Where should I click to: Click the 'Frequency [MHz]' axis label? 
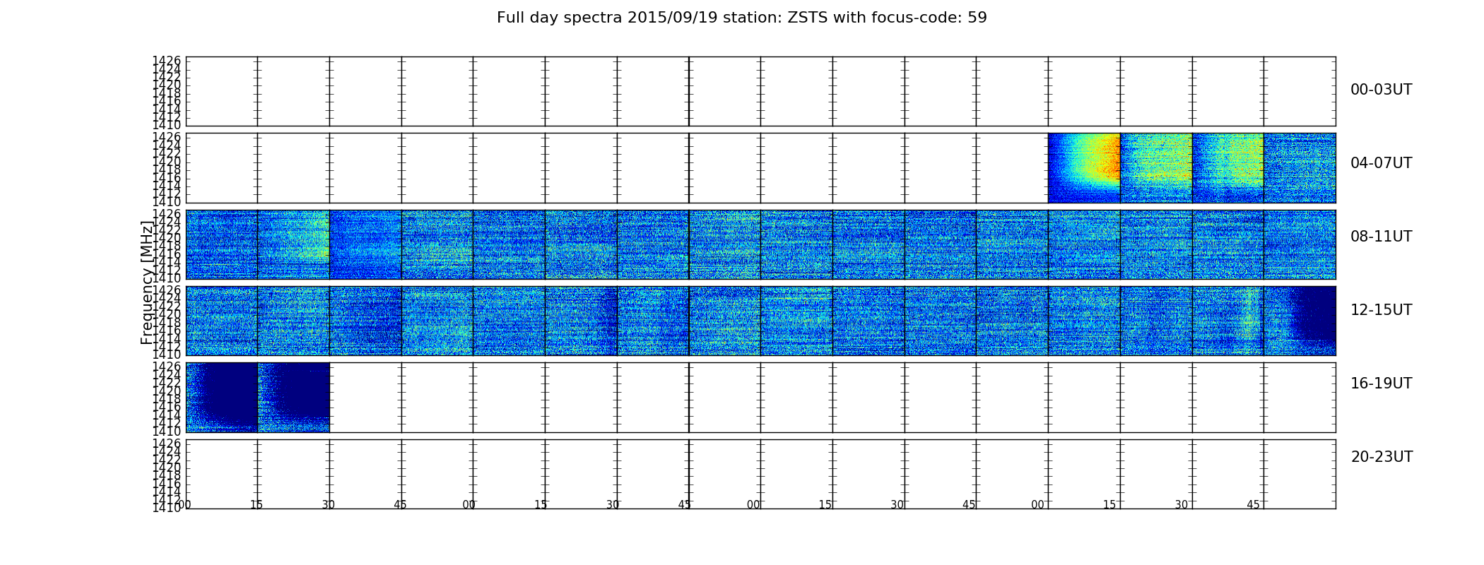coord(147,282)
